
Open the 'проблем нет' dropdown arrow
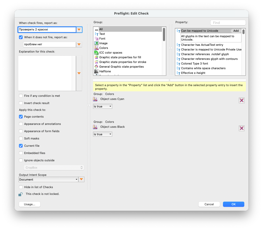pyautogui.click(x=79, y=44)
